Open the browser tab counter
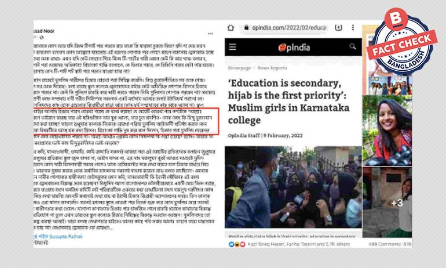The width and height of the screenshot is (446, 268). 338,28
